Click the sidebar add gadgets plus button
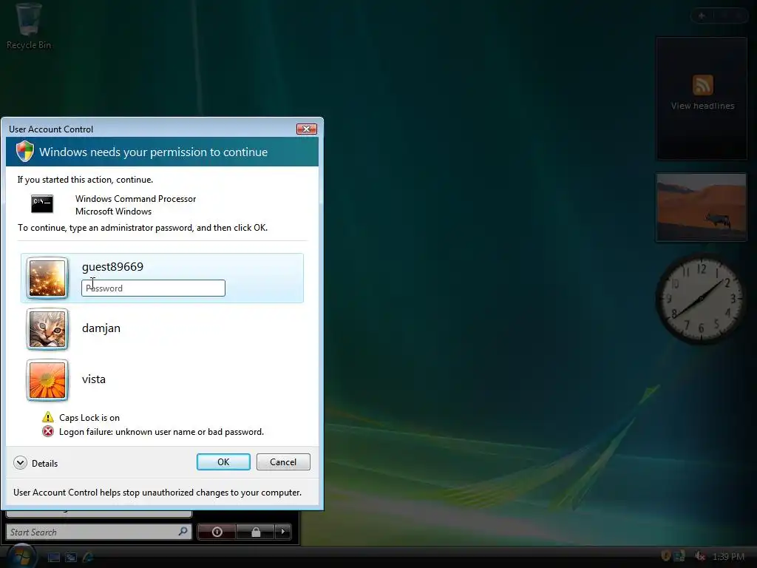The width and height of the screenshot is (757, 568). click(x=702, y=16)
